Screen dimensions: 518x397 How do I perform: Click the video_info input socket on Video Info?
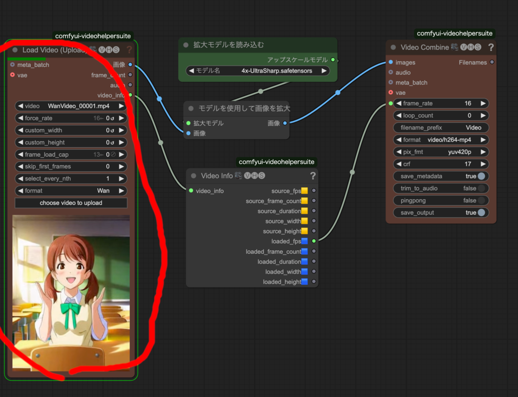(191, 191)
